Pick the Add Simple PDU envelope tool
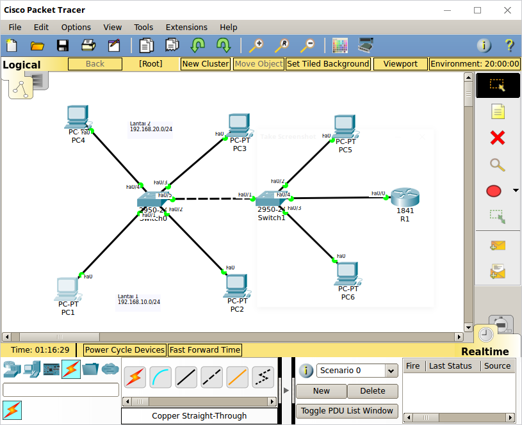 tap(496, 245)
